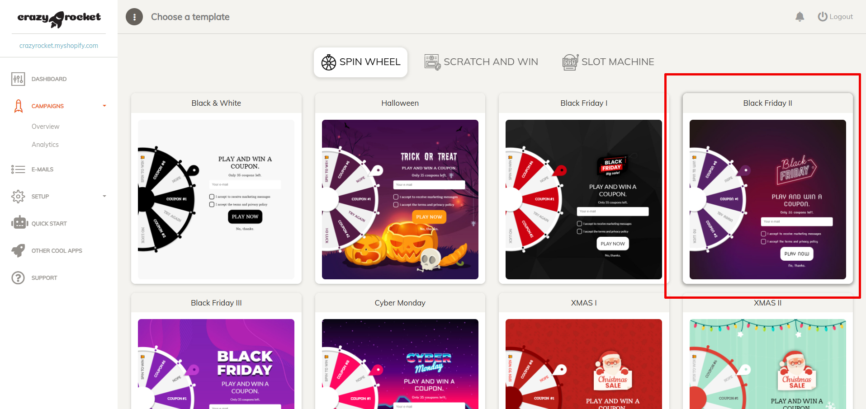The height and width of the screenshot is (409, 866).
Task: Go to campaigns Overview
Action: (45, 127)
